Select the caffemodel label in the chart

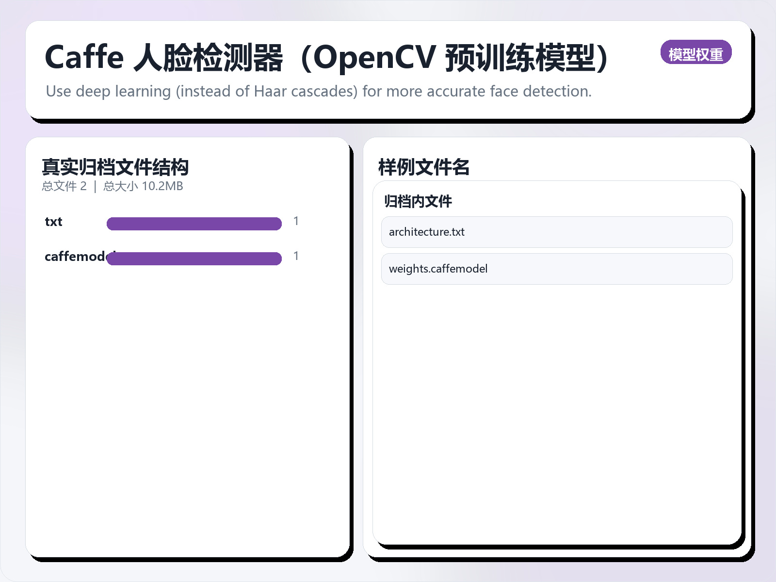pyautogui.click(x=80, y=257)
